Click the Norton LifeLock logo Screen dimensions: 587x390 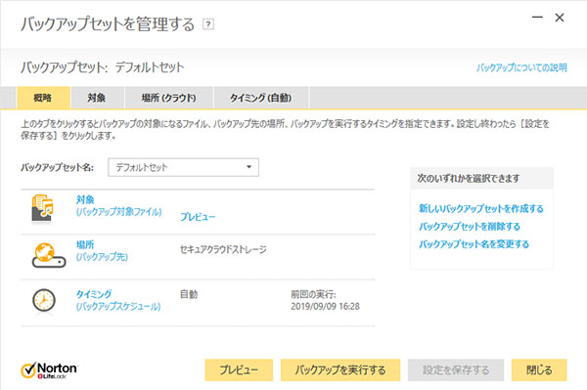point(49,370)
